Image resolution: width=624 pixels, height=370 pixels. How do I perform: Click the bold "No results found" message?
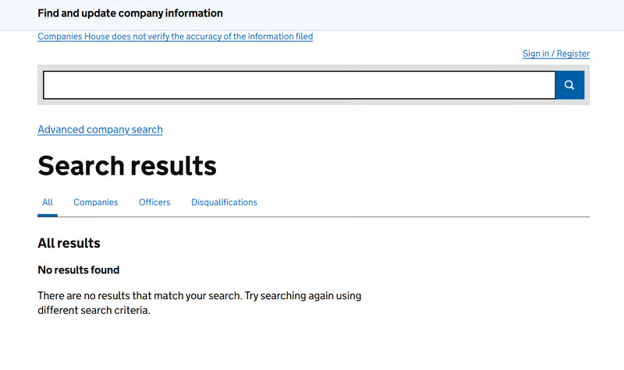79,270
